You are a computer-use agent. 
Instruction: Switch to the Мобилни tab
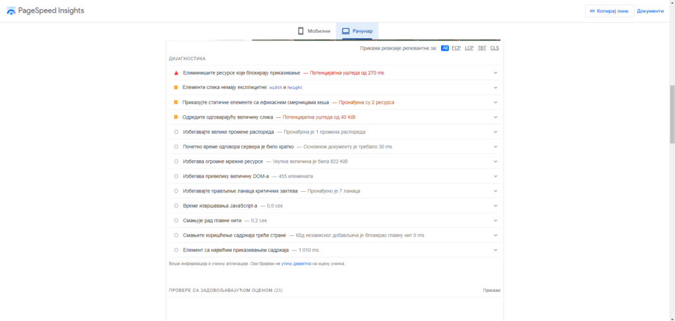[313, 31]
